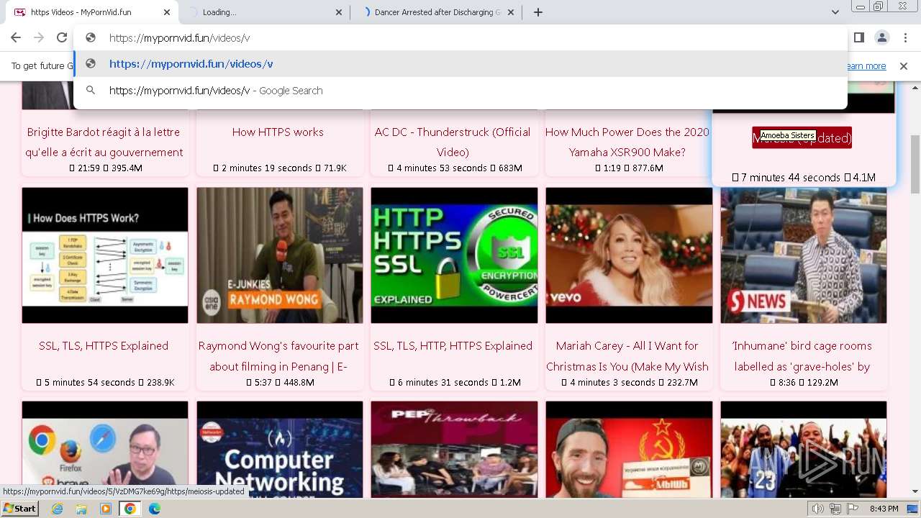Viewport: 921px width, 518px height.
Task: Choose the Google Search suggestion
Action: tap(460, 91)
